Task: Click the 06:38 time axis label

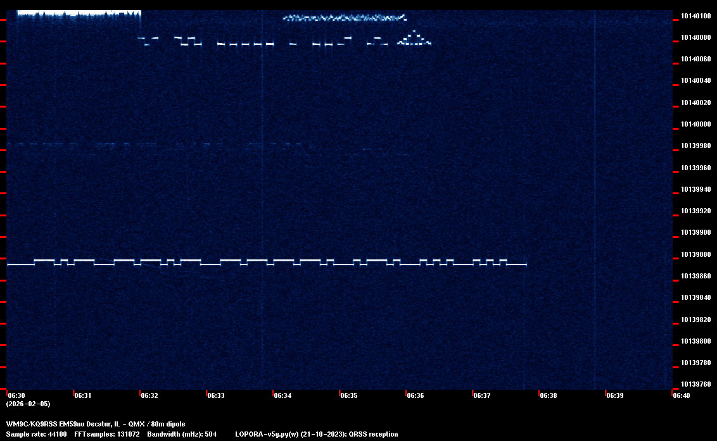Action: [x=549, y=395]
